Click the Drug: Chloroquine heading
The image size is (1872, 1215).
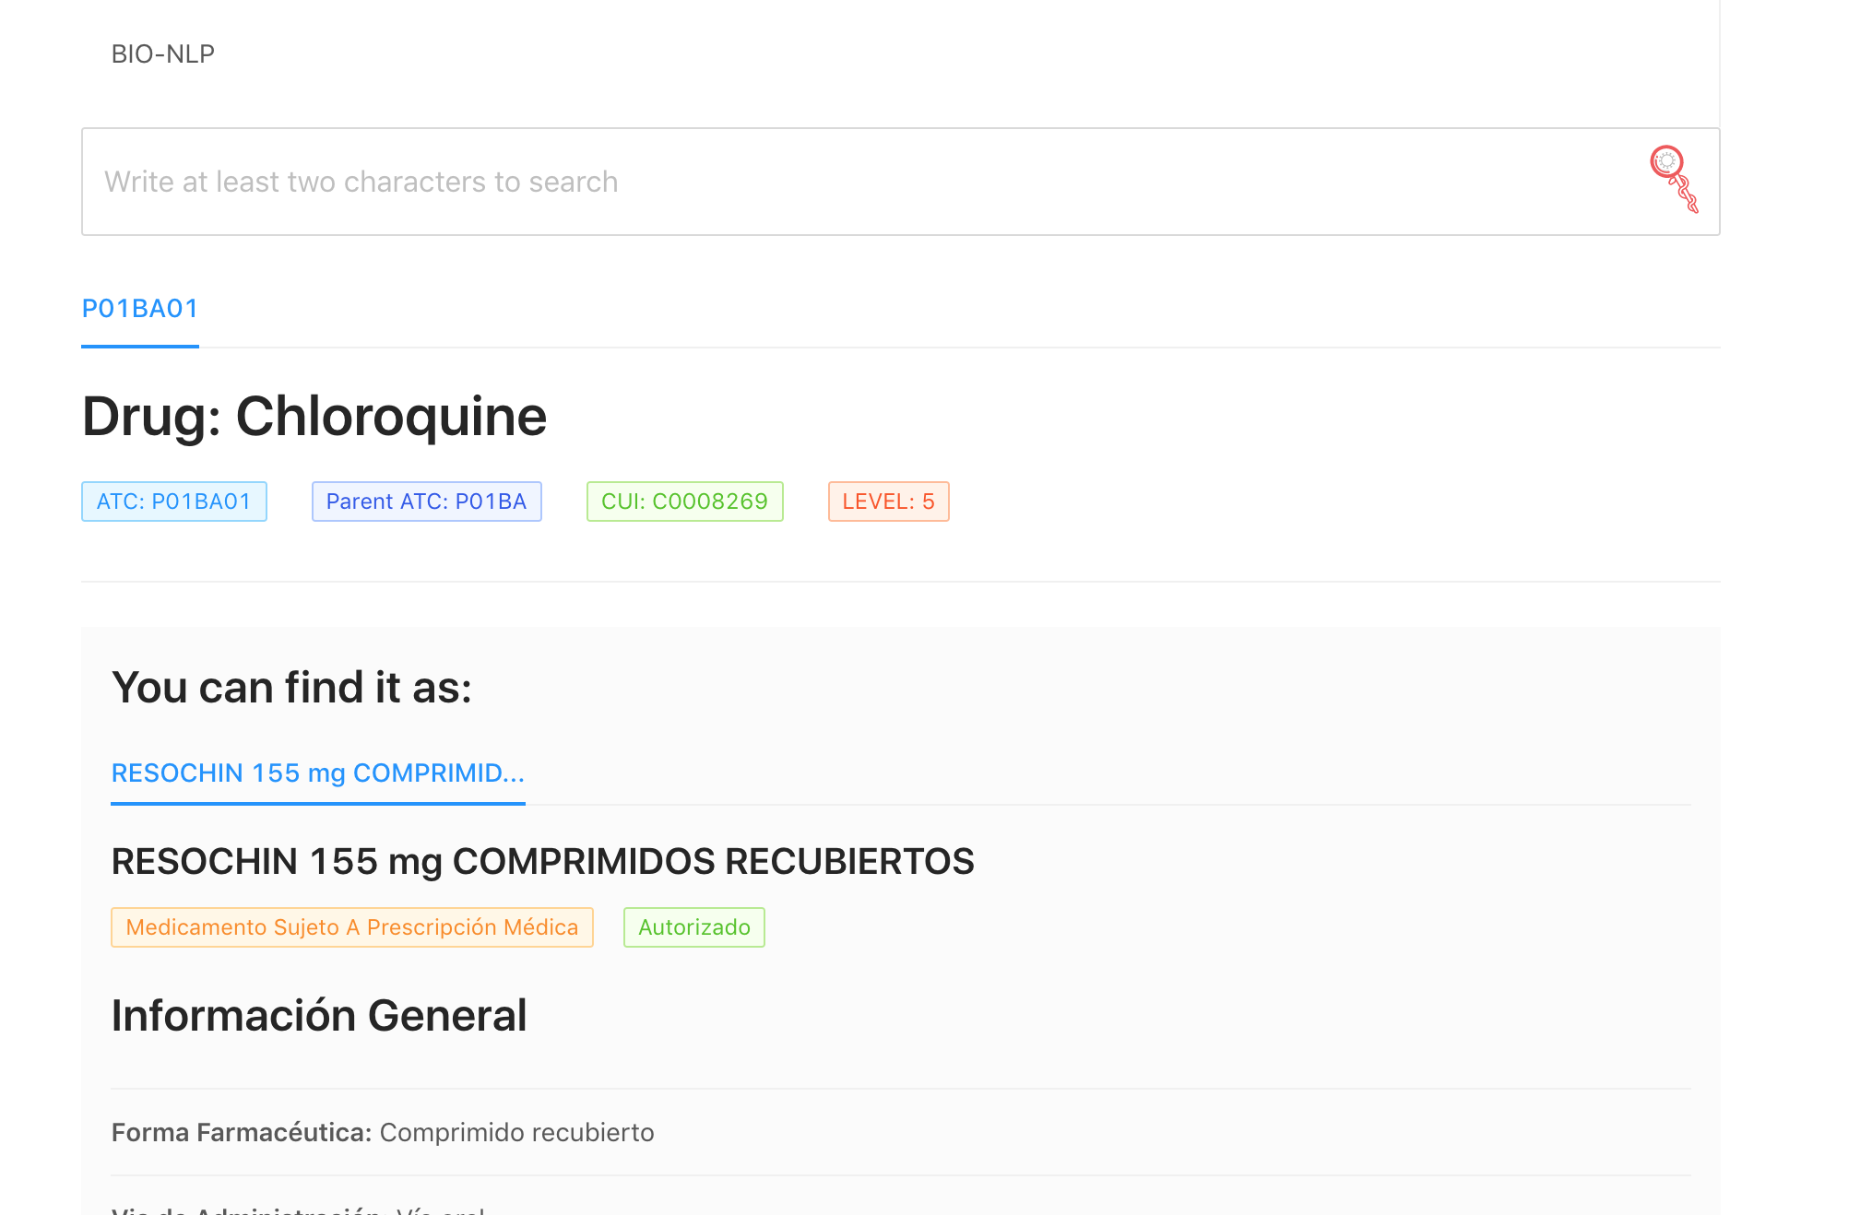[314, 416]
